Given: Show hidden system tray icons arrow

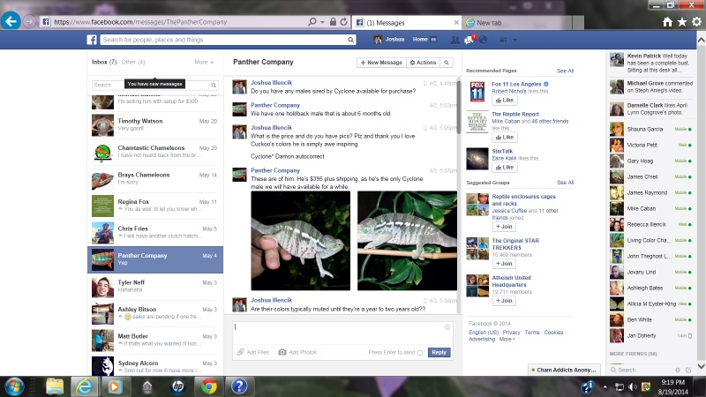Looking at the screenshot, I should [605, 386].
